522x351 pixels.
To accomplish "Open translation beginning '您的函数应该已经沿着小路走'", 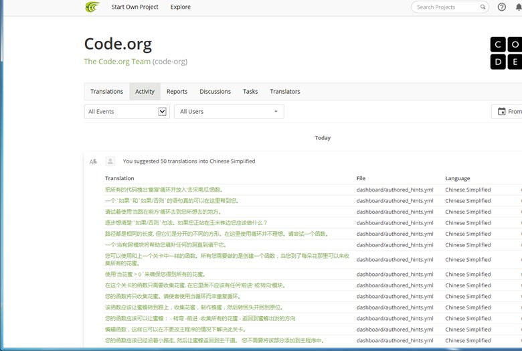I will point(215,340).
